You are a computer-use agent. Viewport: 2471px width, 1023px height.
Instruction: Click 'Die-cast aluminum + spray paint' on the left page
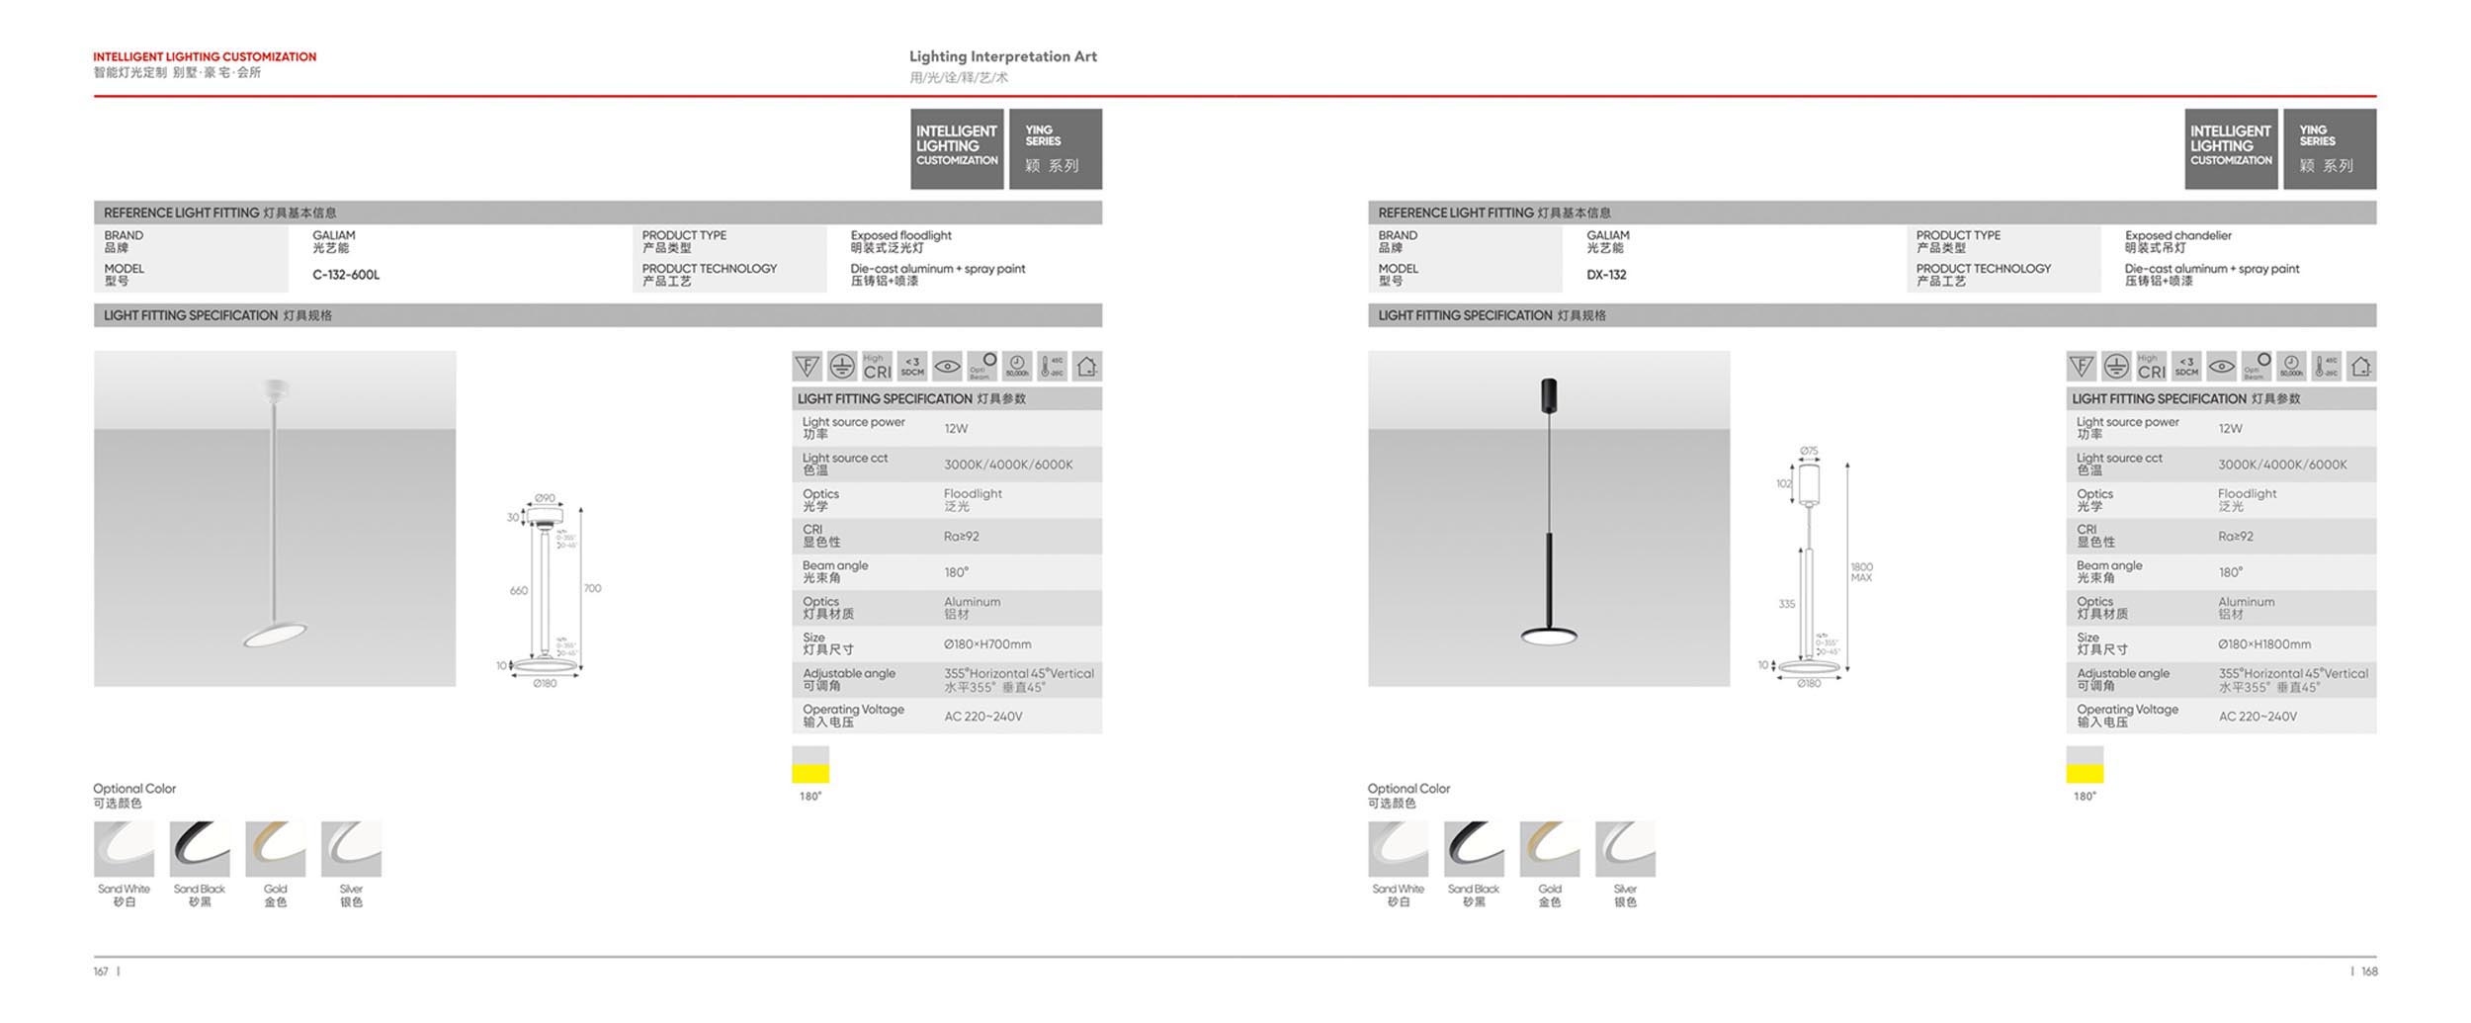(937, 269)
